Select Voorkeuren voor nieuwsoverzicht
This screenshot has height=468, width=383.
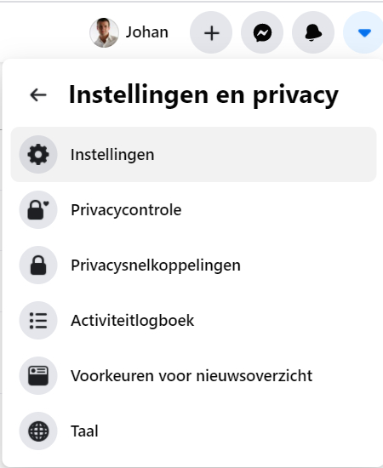click(x=193, y=376)
